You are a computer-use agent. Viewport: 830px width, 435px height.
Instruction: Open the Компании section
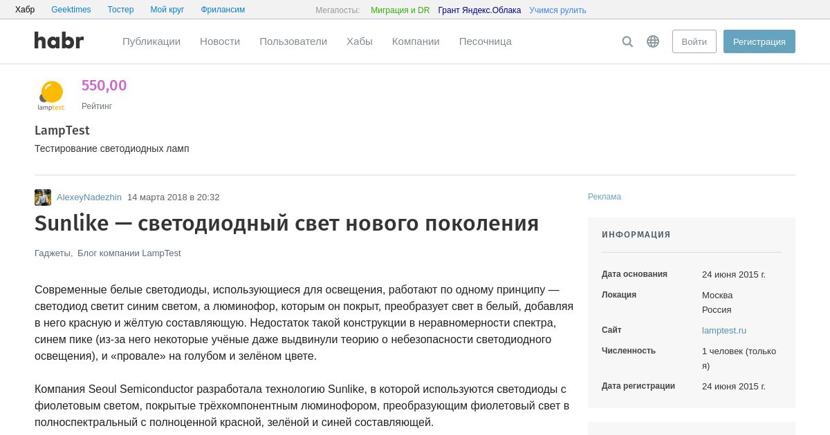pyautogui.click(x=416, y=41)
